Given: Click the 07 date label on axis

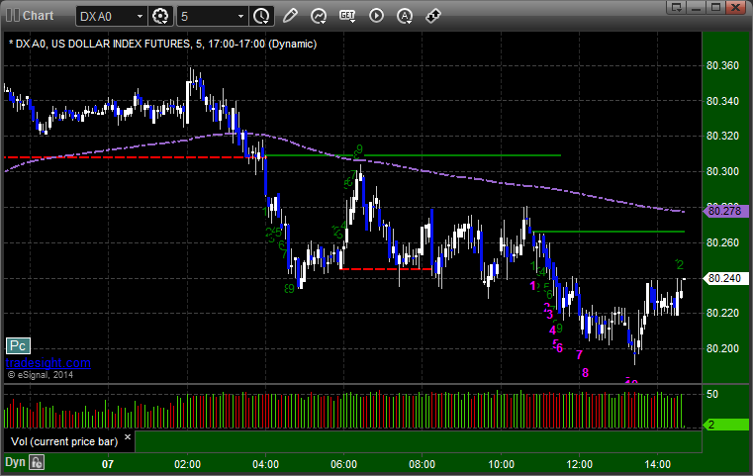Looking at the screenshot, I should [x=108, y=464].
